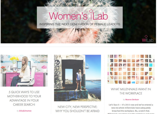Click "Why You Shouldn't Be Afraid" title line
This screenshot has height=114, width=157.
pos(77,111)
